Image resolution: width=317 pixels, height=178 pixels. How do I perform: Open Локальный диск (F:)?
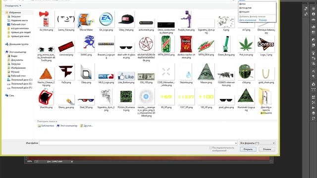tap(22, 88)
